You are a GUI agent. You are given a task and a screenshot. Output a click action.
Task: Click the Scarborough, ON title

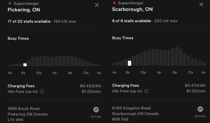pyautogui.click(x=132, y=9)
